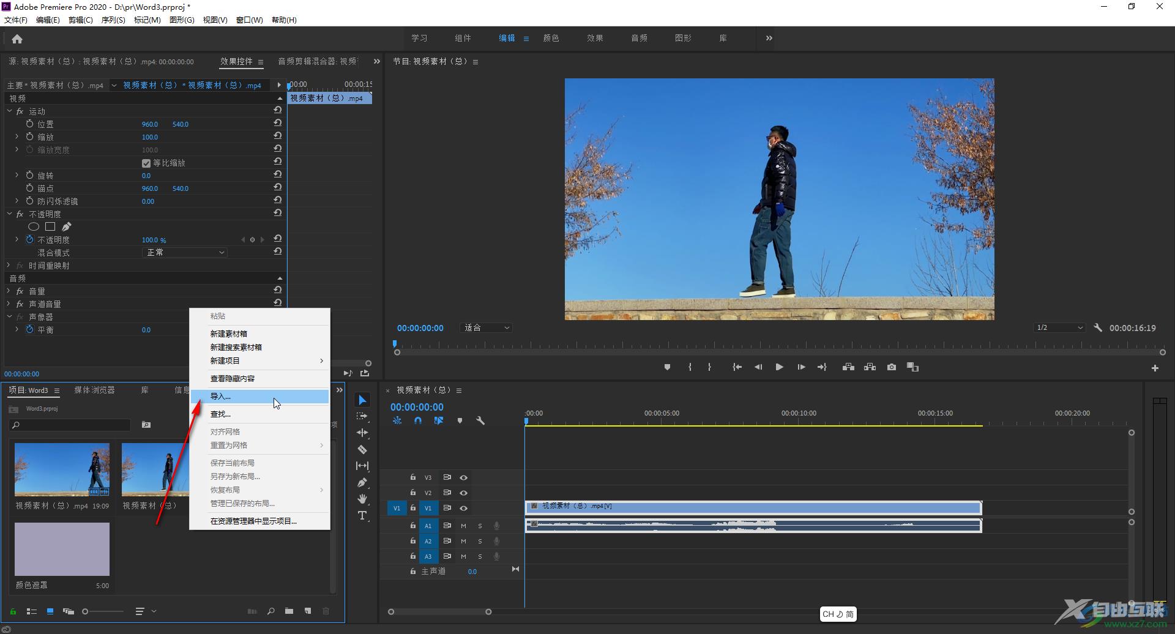The image size is (1175, 634).
Task: Open Program monitor settings wrench
Action: click(1098, 328)
